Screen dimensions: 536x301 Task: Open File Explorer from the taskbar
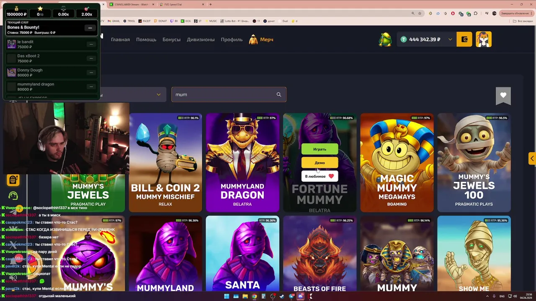(245, 296)
